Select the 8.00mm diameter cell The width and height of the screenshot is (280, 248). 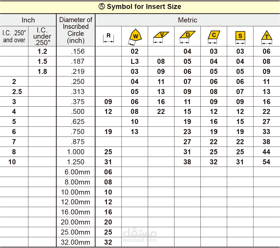(77, 182)
